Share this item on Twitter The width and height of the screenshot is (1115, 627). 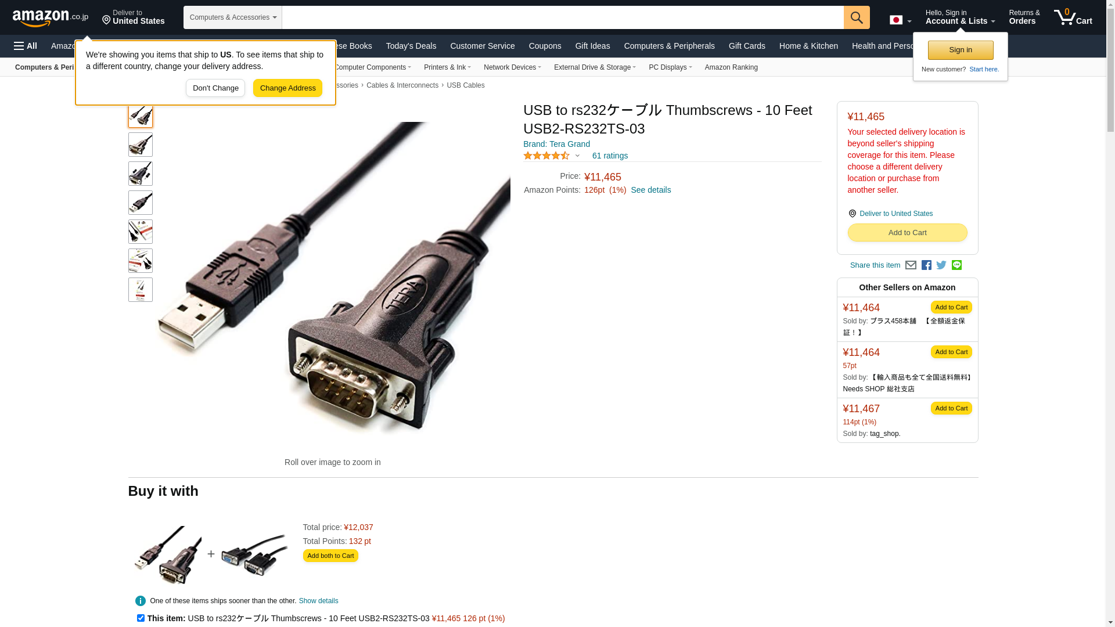coord(941,265)
